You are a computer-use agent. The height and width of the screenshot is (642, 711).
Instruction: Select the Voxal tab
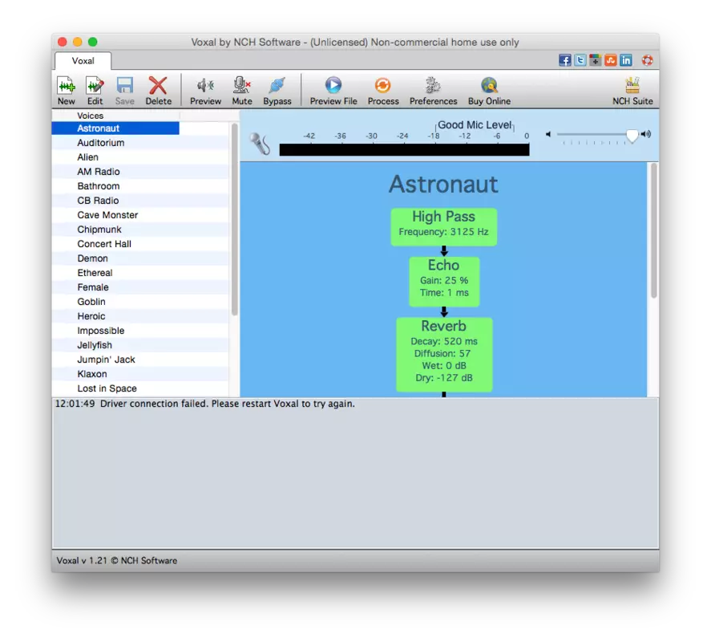(x=83, y=61)
